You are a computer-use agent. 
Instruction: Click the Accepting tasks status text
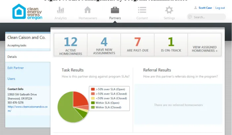click(17, 45)
